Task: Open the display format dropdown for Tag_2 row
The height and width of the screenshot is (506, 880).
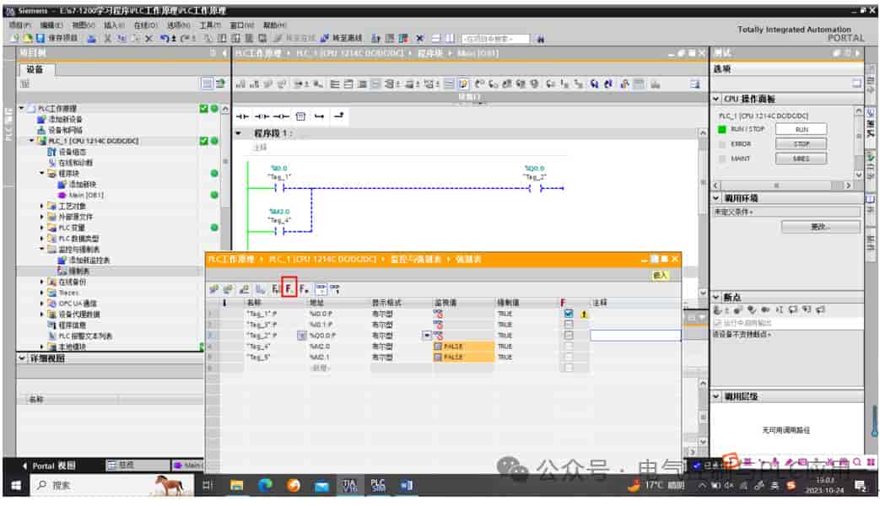Action: click(x=427, y=336)
